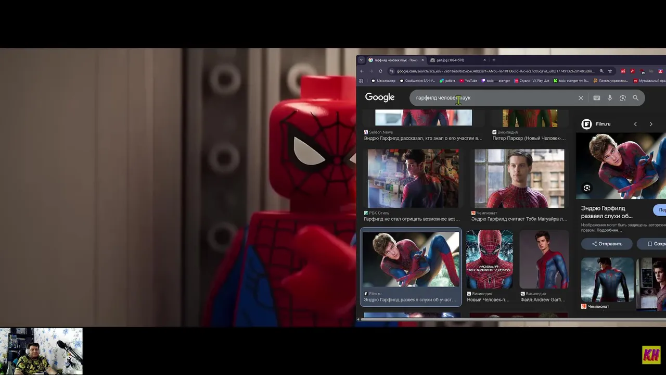666x375 pixels.
Task: Open the Файл:Andrew Garfi... Wikipedia thumbnail
Action: coord(544,259)
